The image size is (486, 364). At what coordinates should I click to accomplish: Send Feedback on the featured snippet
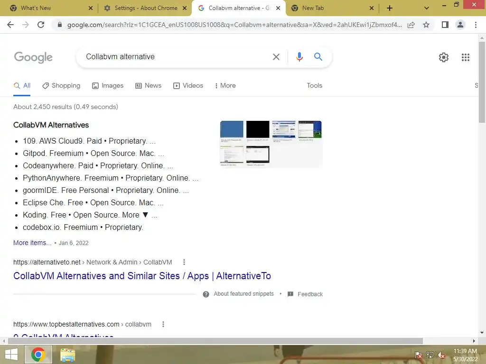click(x=310, y=294)
